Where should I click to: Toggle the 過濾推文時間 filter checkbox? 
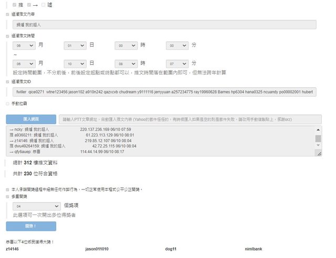click(x=7, y=36)
